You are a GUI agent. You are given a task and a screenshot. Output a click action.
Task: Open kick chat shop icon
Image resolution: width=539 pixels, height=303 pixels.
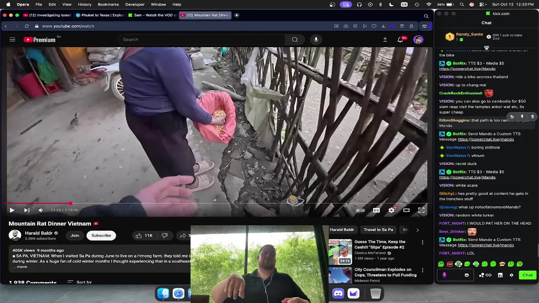click(500, 275)
